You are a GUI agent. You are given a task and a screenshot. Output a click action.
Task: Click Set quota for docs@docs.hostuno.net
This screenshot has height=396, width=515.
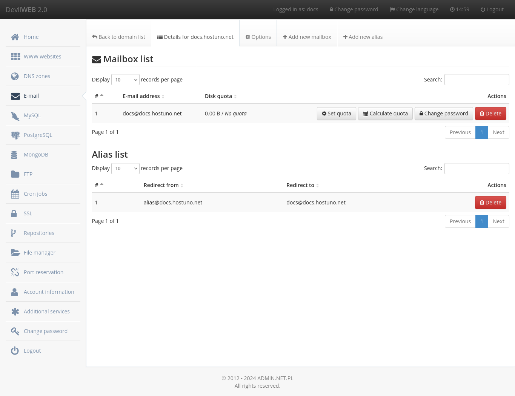(x=336, y=113)
